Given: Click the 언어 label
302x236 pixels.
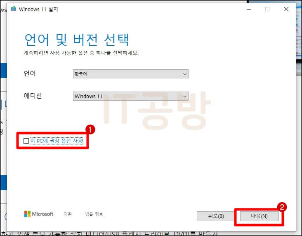Looking at the screenshot, I should (x=30, y=73).
